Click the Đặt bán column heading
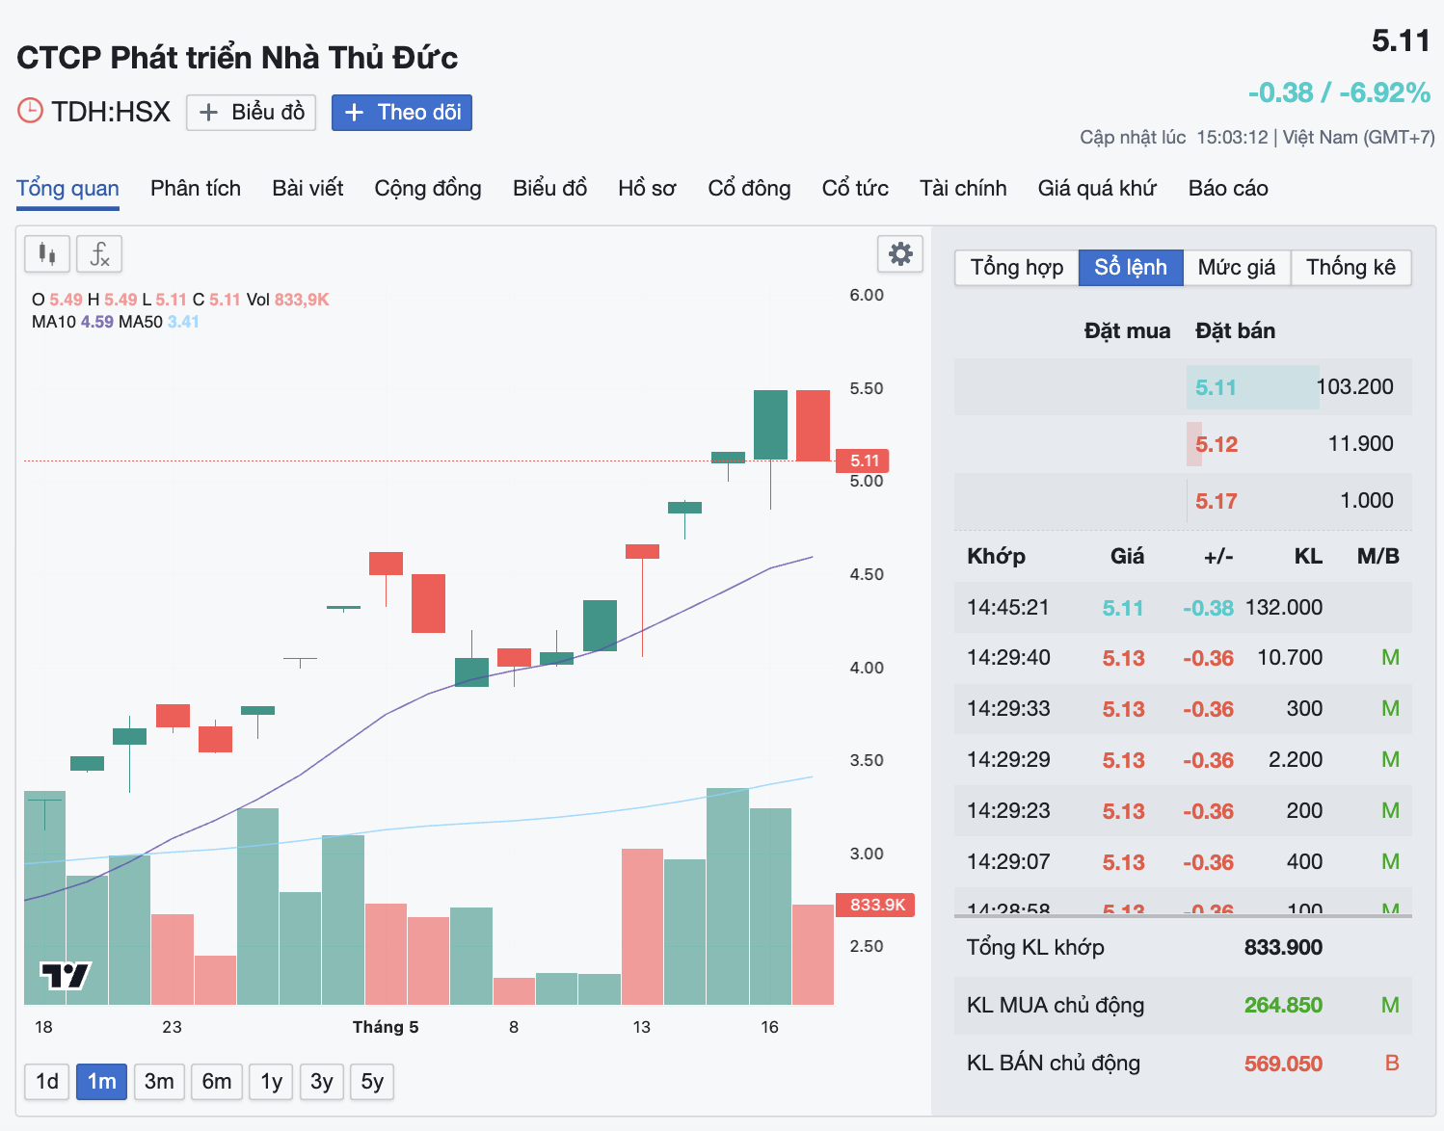 [x=1235, y=330]
